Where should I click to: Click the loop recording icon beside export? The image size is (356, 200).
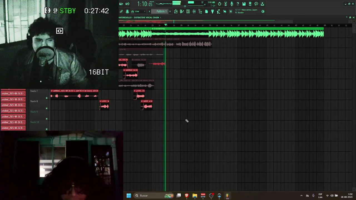tap(127, 4)
